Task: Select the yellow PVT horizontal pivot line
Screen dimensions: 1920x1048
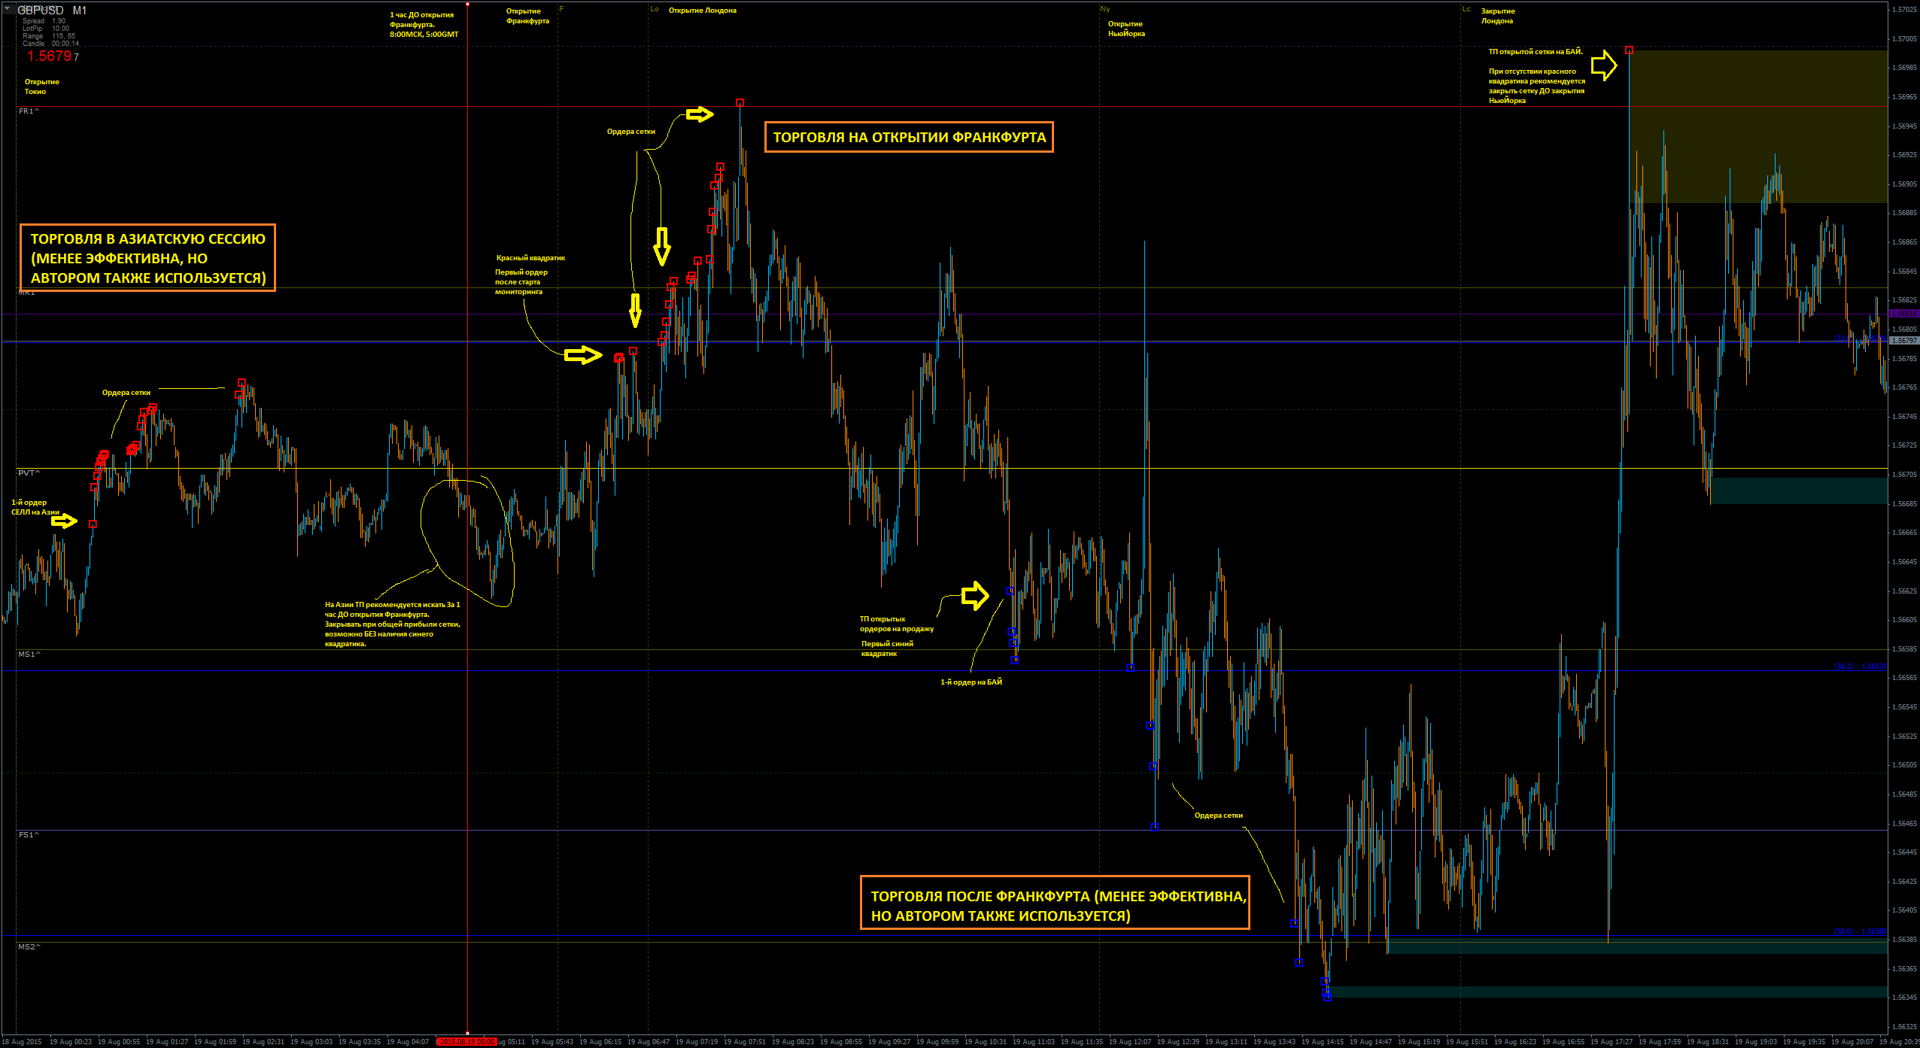Action: pyautogui.click(x=951, y=469)
